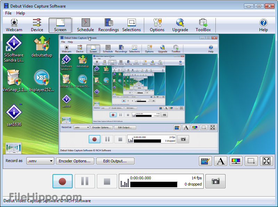Click the Edit Output button
Viewport: 278px width, 207px height.
pyautogui.click(x=115, y=161)
